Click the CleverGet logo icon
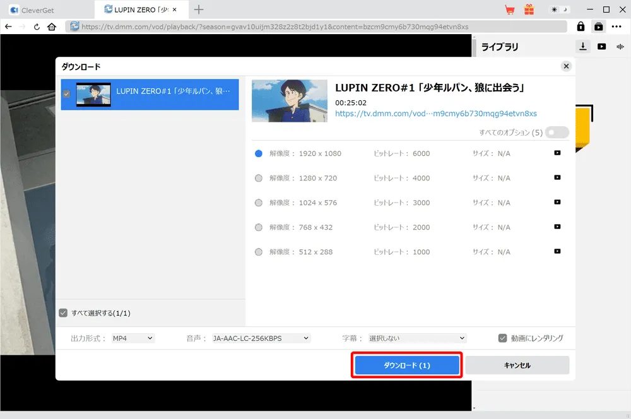This screenshot has width=631, height=419. [14, 10]
